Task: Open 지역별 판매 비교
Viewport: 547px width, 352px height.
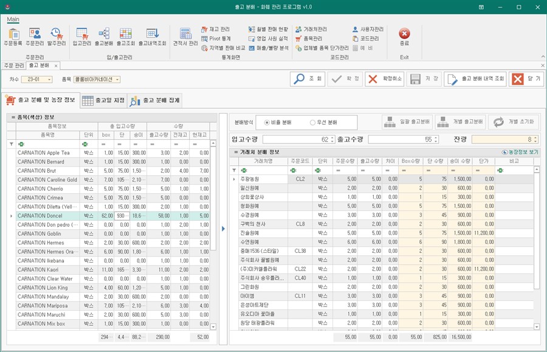Action: tap(223, 48)
